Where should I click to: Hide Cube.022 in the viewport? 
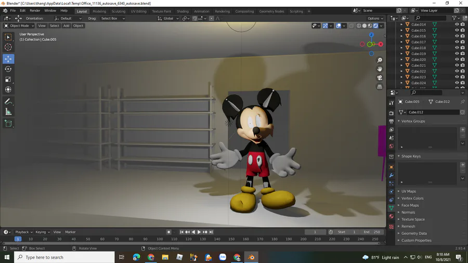(x=457, y=71)
